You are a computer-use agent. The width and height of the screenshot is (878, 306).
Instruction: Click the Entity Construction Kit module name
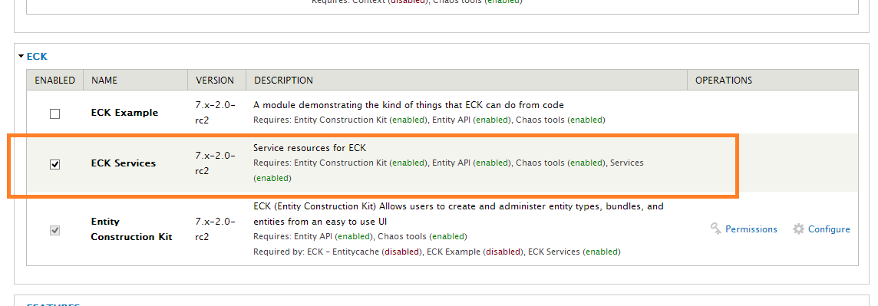point(131,229)
